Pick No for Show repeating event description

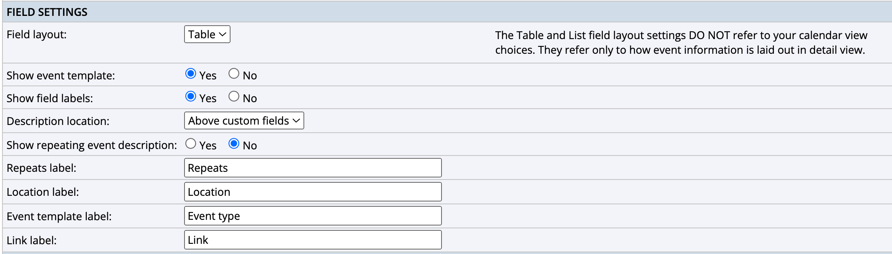[x=234, y=144]
